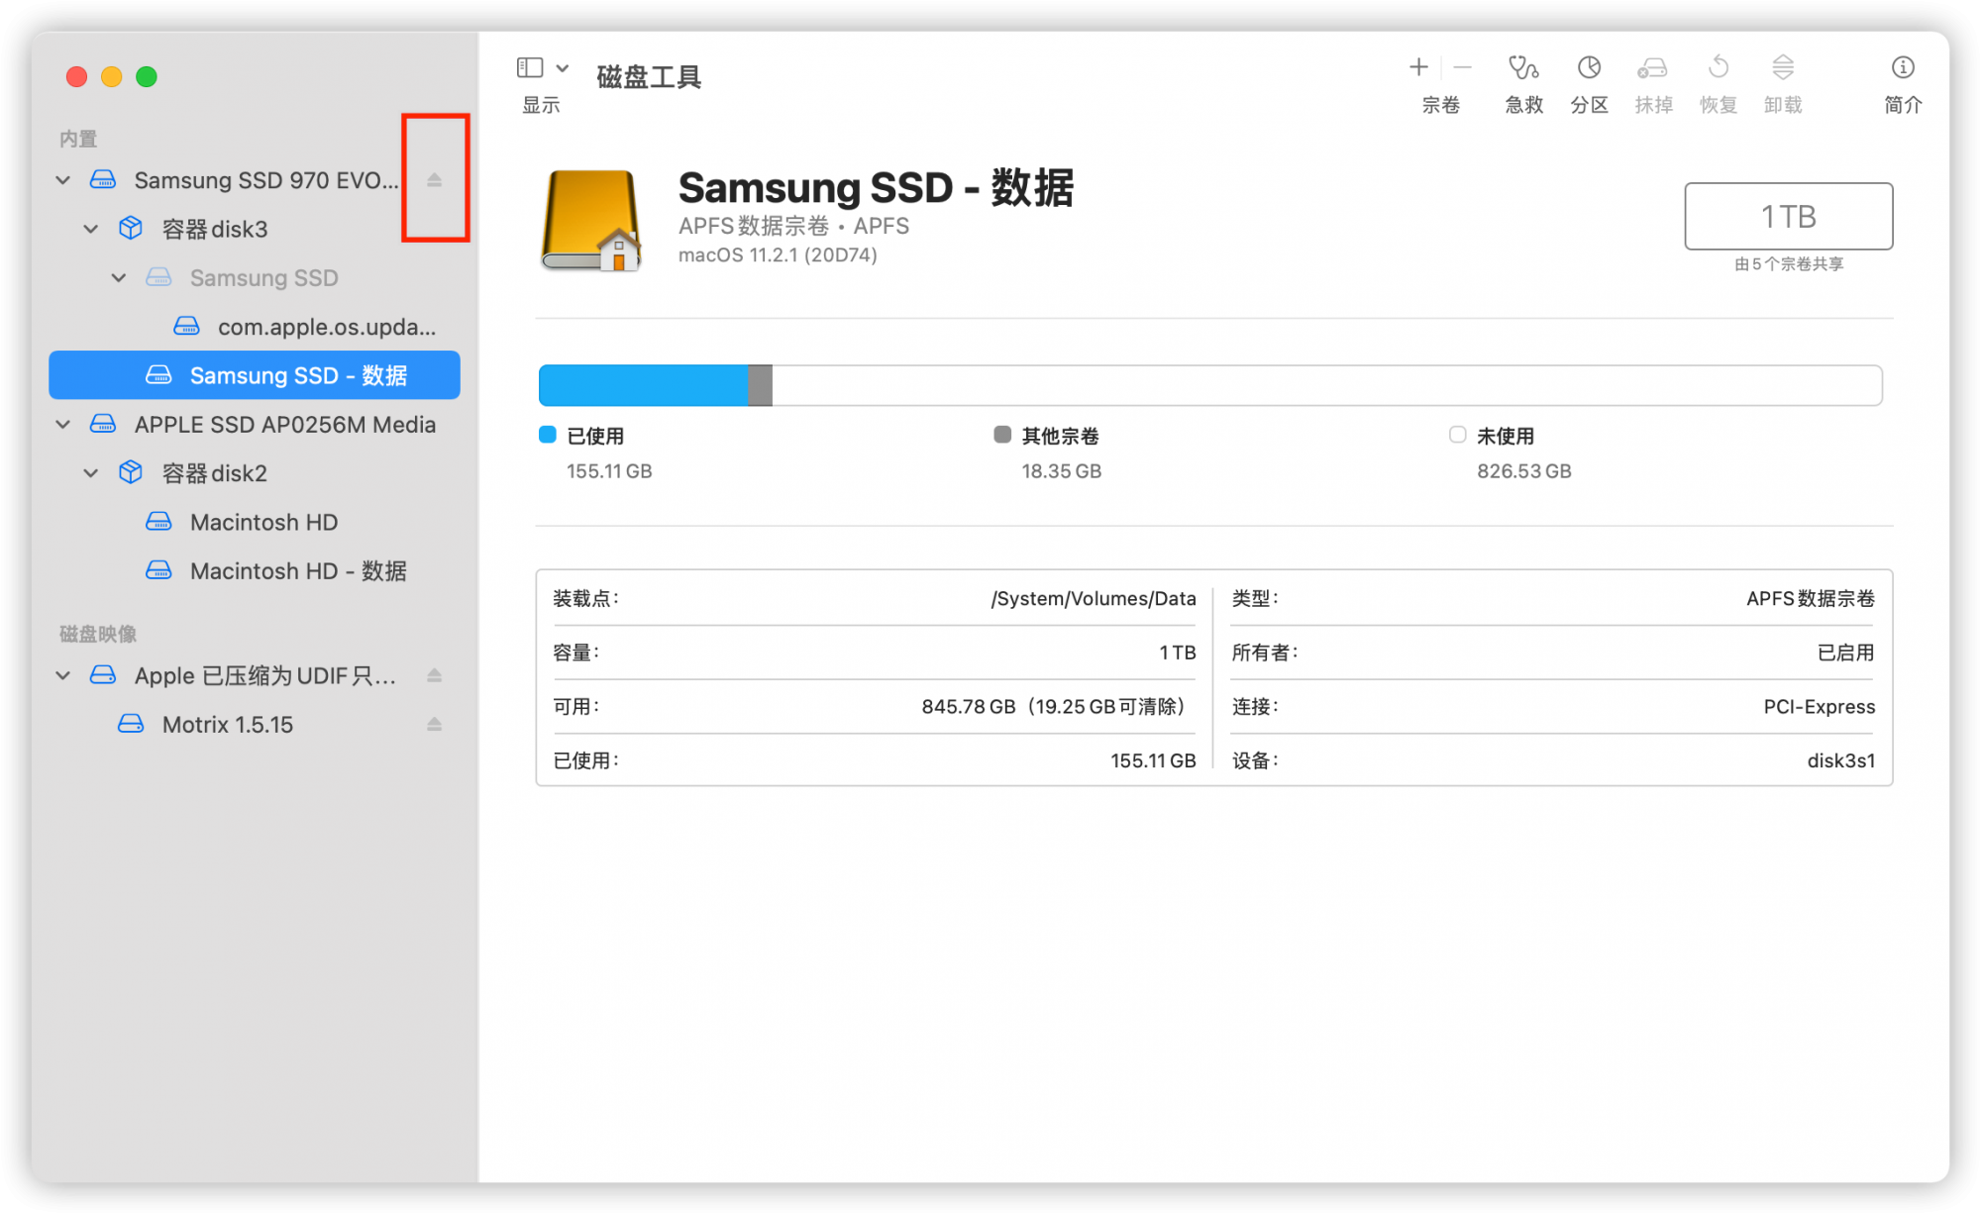This screenshot has width=1981, height=1214.
Task: Click the blue used-space bar segment
Action: [642, 385]
